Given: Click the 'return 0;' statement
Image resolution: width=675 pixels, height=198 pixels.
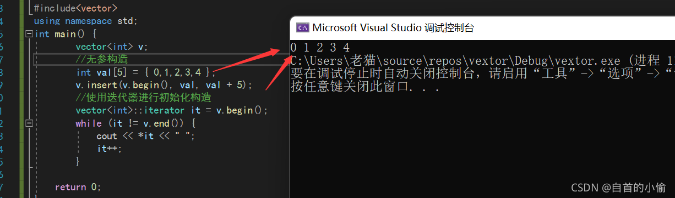Looking at the screenshot, I should (78, 187).
